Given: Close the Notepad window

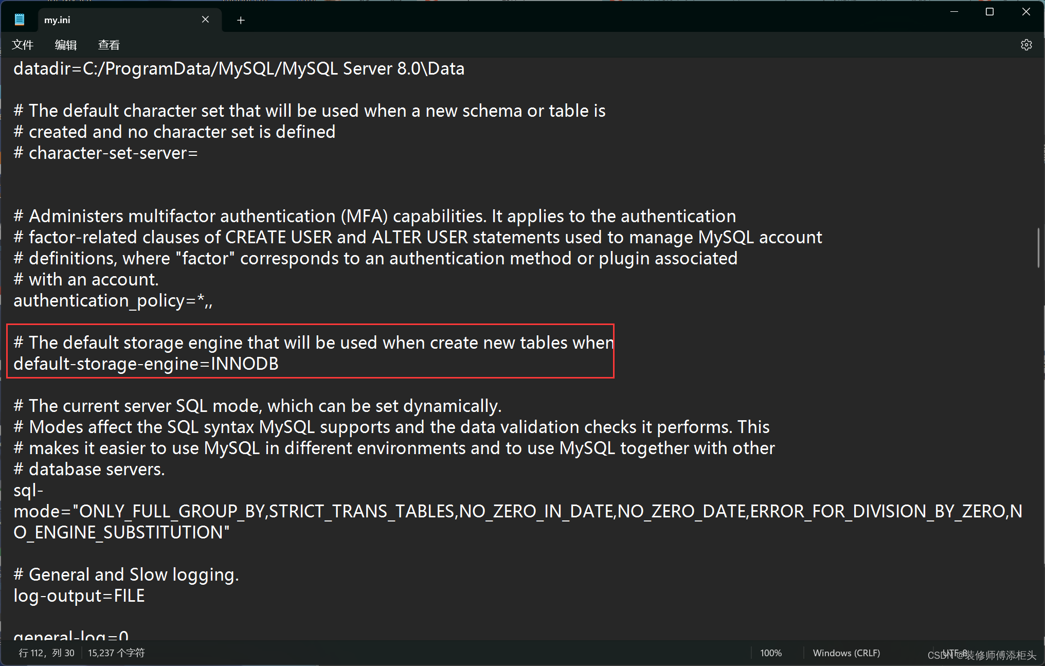Looking at the screenshot, I should tap(1025, 12).
